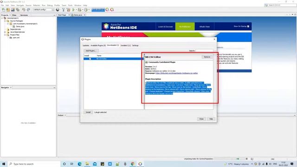
Task: Open Microsoft Edge from the taskbar
Action: point(79,164)
